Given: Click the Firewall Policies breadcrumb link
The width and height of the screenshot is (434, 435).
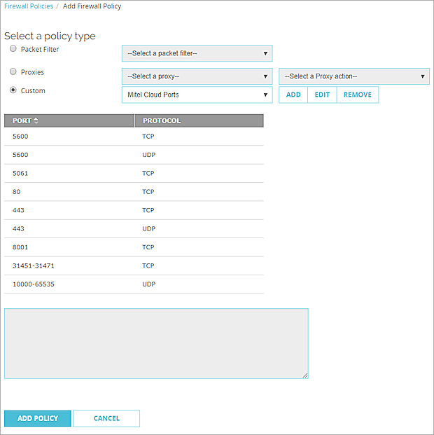Looking at the screenshot, I should click(28, 6).
